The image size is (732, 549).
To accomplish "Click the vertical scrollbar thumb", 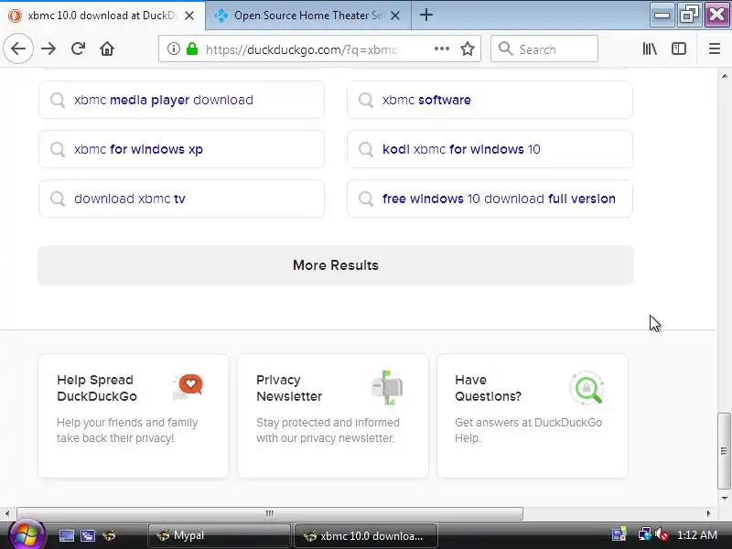I will (724, 451).
